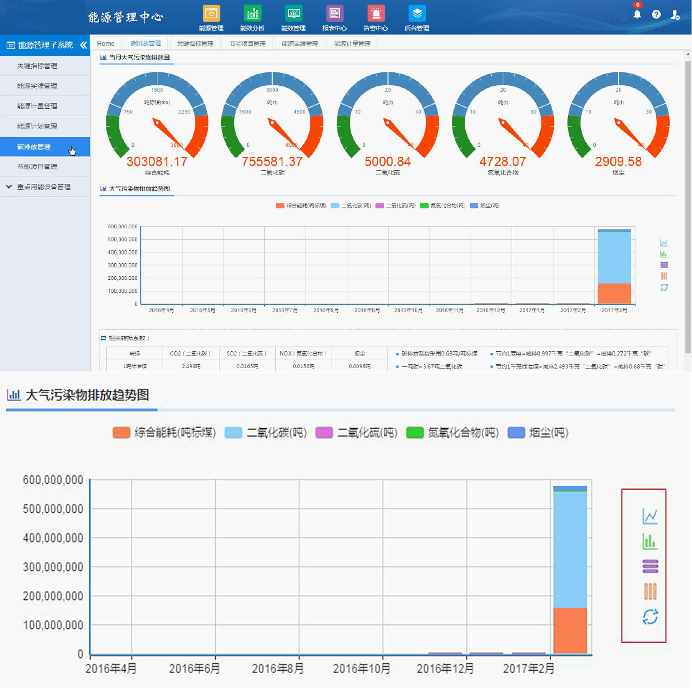Switch to the 碳排放管理 tab
The width and height of the screenshot is (692, 688).
pos(146,43)
